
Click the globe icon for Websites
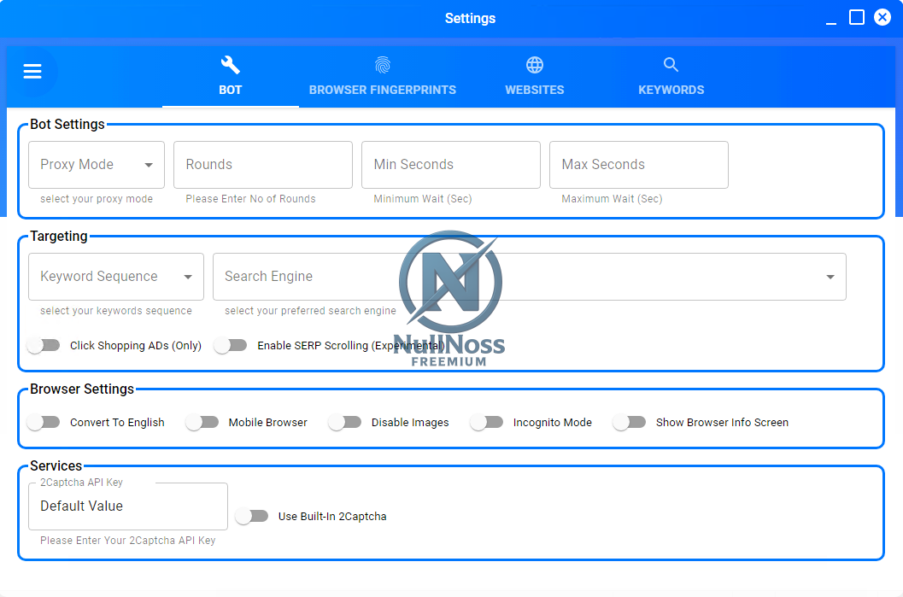(535, 65)
